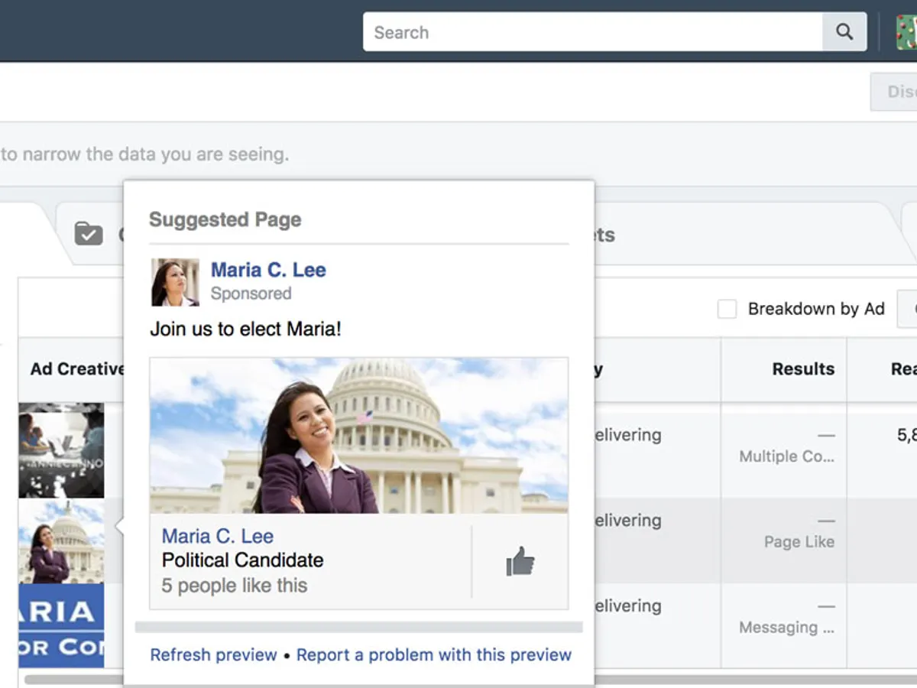Open the profile avatar in top bar
Viewport: 917px width, 688px height.
(906, 32)
